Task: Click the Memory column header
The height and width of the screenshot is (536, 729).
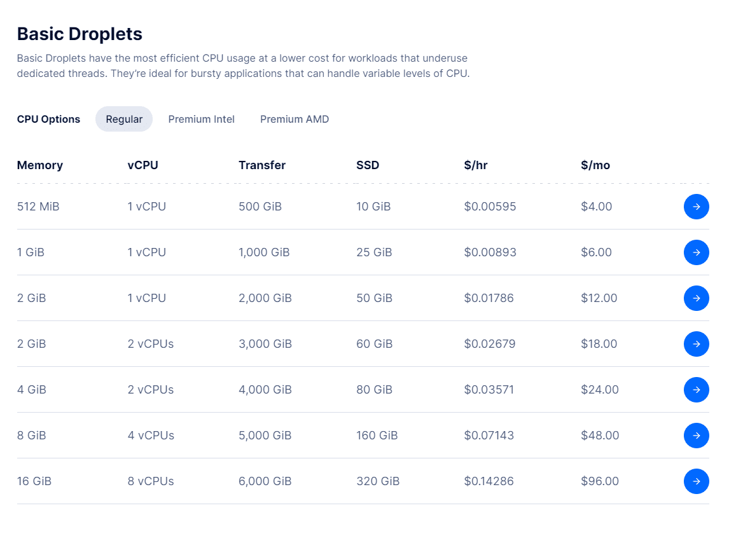Action: coord(40,165)
